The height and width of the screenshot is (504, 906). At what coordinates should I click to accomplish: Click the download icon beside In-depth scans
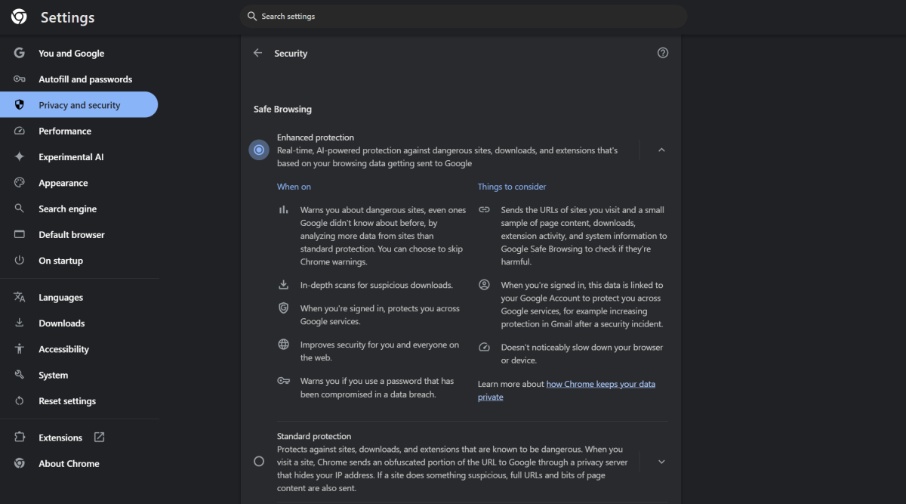(x=284, y=285)
